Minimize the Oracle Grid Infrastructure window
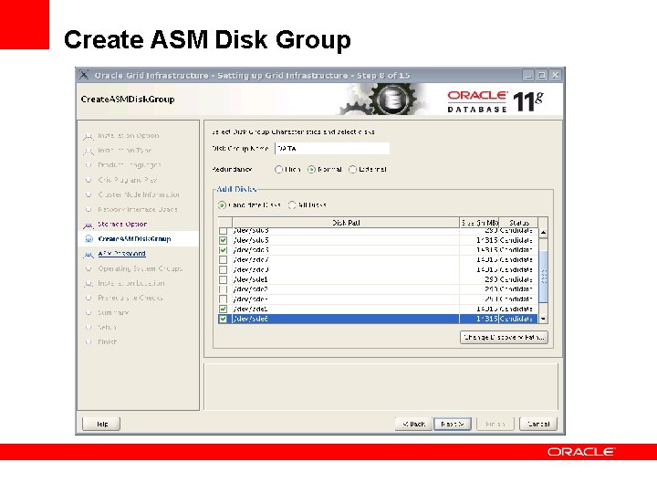Screen dimensions: 657x493 tap(528, 76)
